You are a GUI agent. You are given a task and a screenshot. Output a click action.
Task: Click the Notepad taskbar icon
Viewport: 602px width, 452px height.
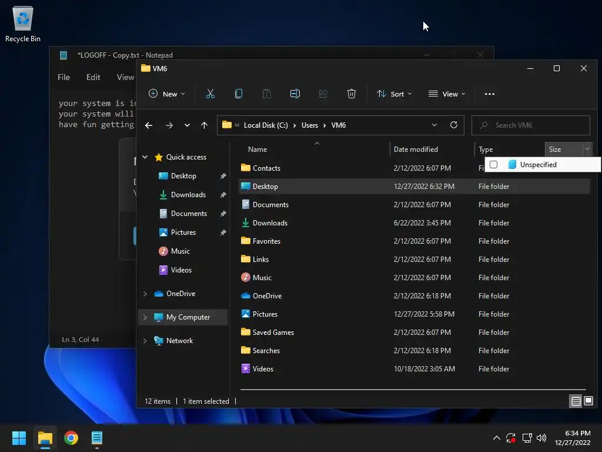[x=97, y=438]
